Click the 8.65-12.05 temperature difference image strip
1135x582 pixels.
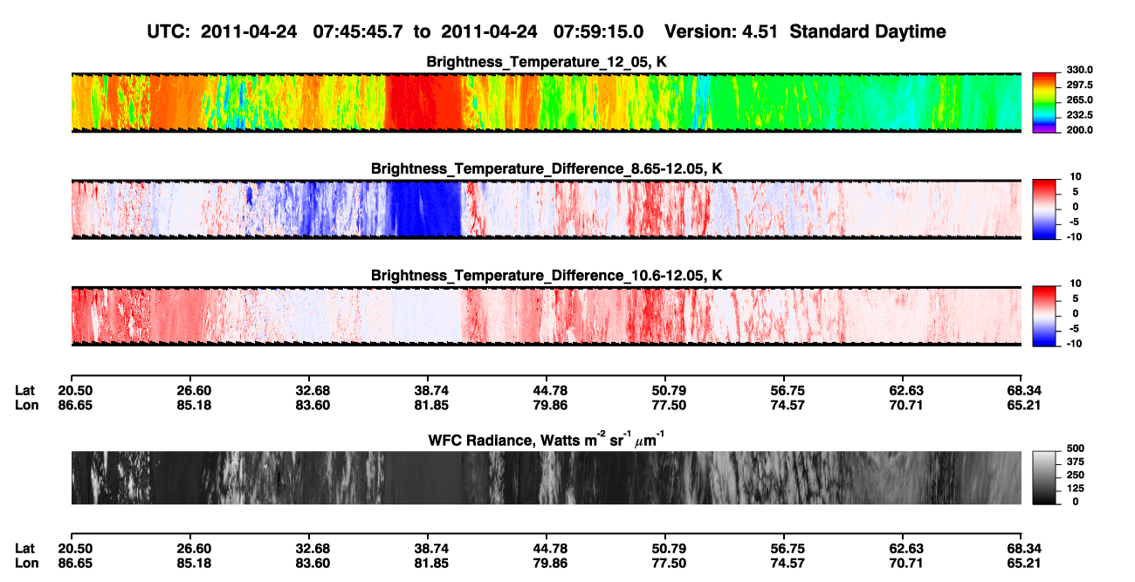546,209
